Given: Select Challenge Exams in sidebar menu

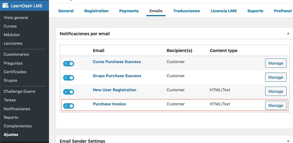Looking at the screenshot, I should tap(19, 92).
